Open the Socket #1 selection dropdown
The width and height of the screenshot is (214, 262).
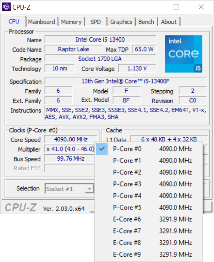click(70, 189)
